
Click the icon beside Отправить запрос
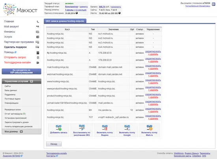point(38,58)
